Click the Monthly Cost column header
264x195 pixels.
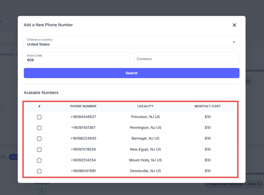tap(208, 106)
